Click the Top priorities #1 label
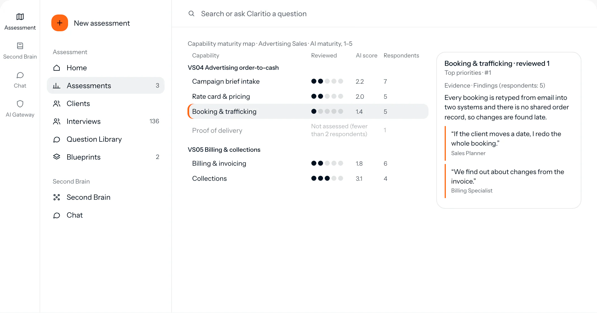This screenshot has width=597, height=313. coord(468,73)
